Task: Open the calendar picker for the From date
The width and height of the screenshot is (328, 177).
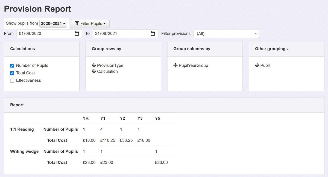Action: pos(77,33)
